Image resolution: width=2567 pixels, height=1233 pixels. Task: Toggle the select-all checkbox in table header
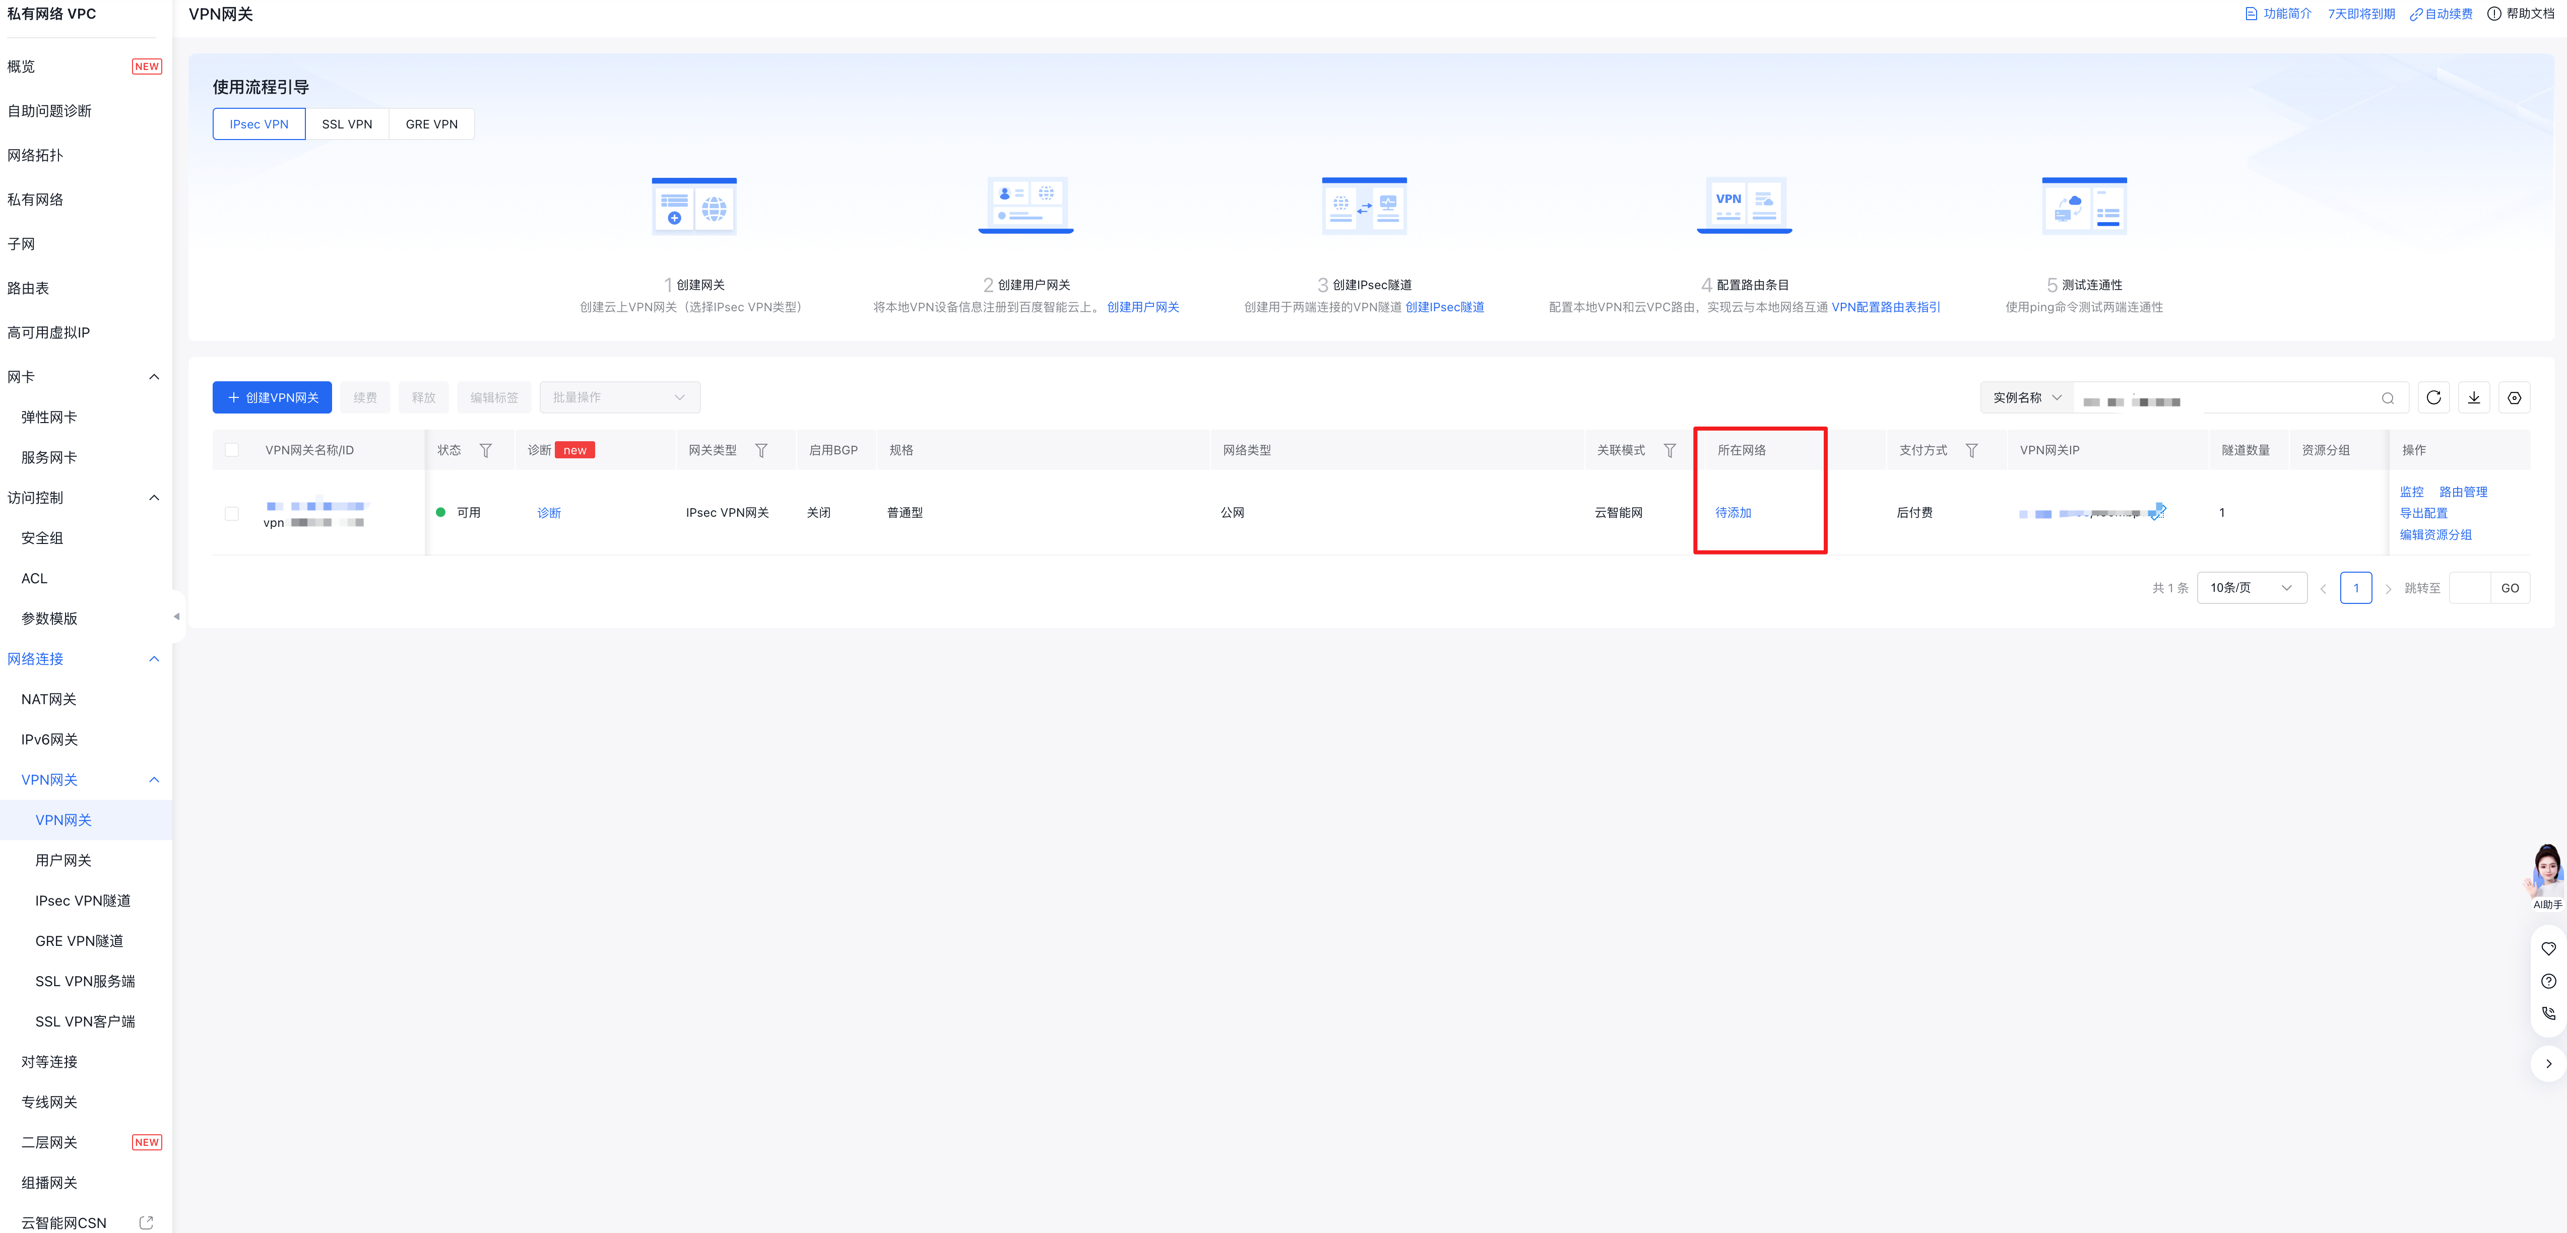[x=232, y=450]
